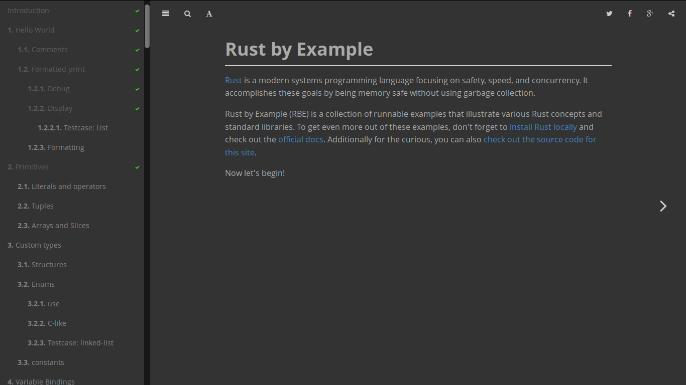Click the green checkmark beside Formatted print

(137, 69)
